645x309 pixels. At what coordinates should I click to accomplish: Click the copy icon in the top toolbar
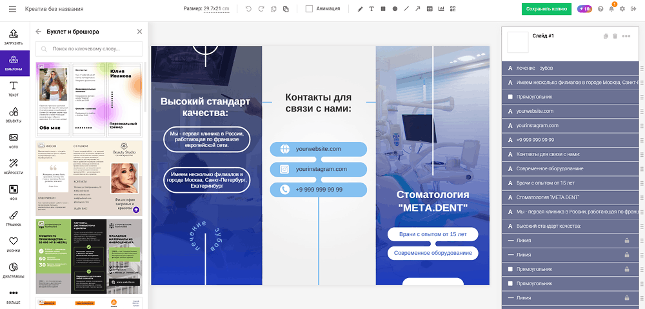[273, 8]
